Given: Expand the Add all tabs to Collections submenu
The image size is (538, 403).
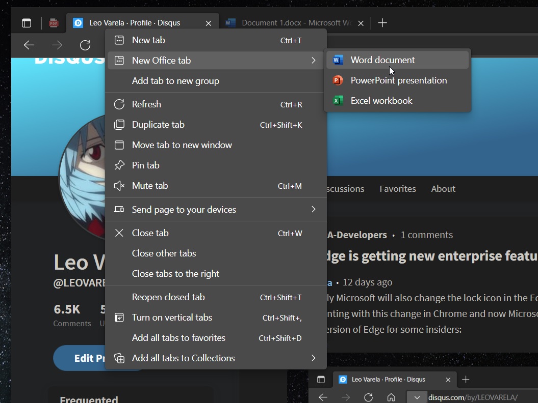Looking at the screenshot, I should click(183, 358).
